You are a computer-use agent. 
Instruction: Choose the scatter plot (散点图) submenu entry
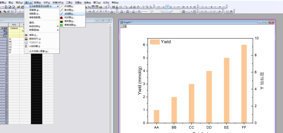(69, 10)
